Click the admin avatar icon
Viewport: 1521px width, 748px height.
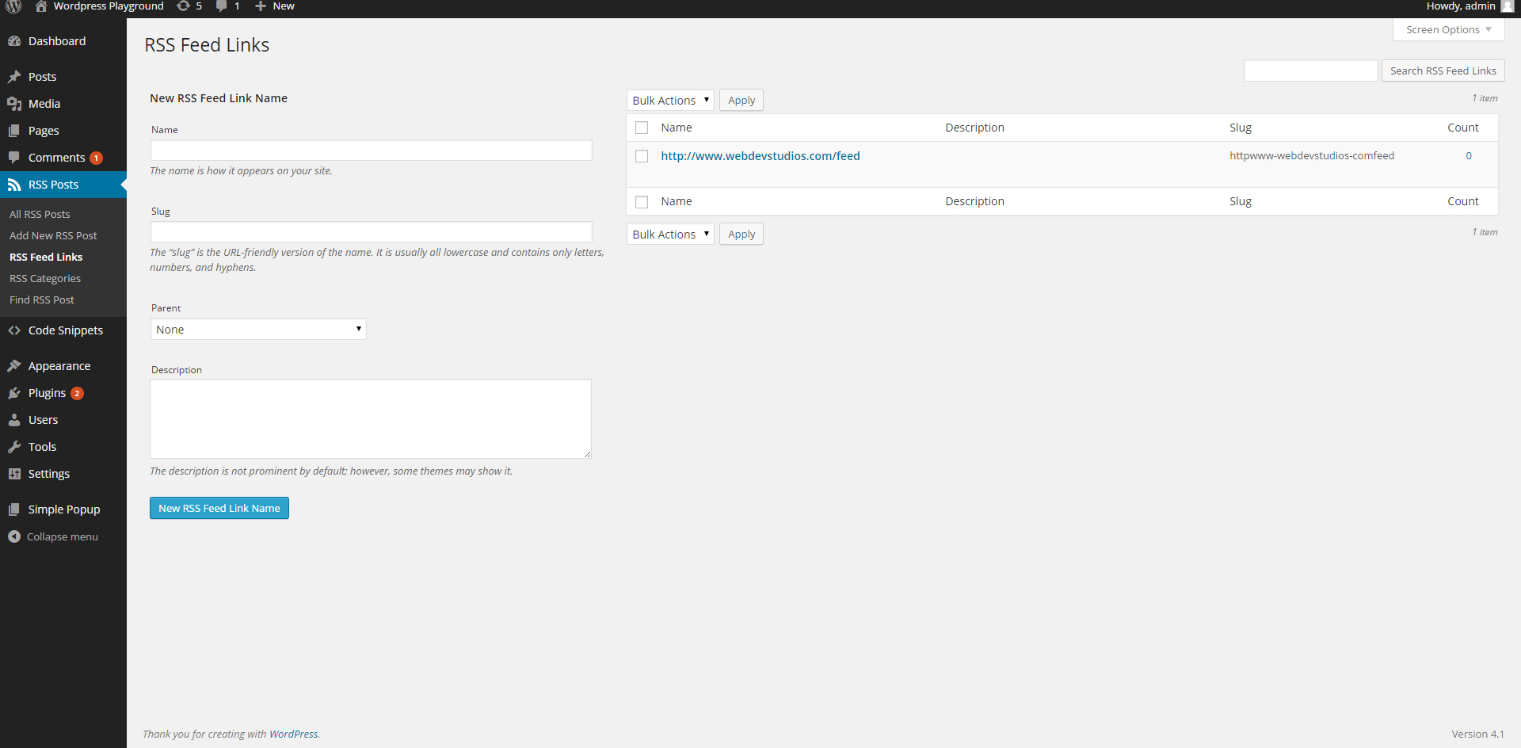tap(1507, 6)
